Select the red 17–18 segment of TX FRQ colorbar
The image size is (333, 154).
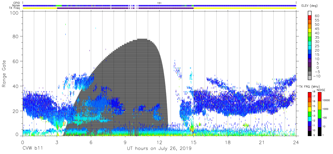[x=309, y=95]
